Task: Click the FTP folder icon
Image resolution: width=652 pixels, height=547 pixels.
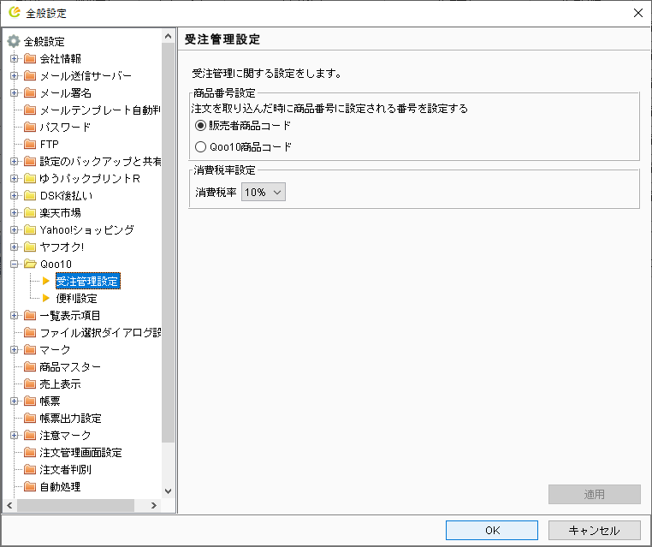Action: coord(30,144)
